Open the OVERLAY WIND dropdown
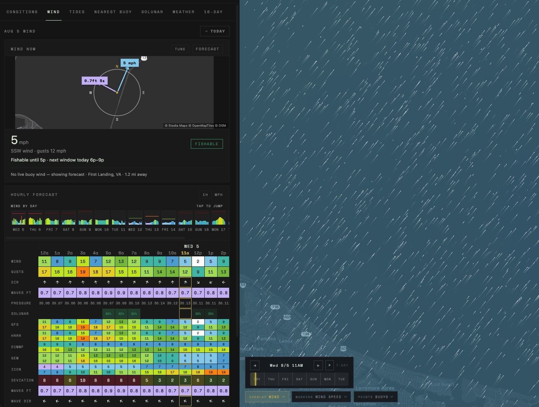 click(267, 397)
